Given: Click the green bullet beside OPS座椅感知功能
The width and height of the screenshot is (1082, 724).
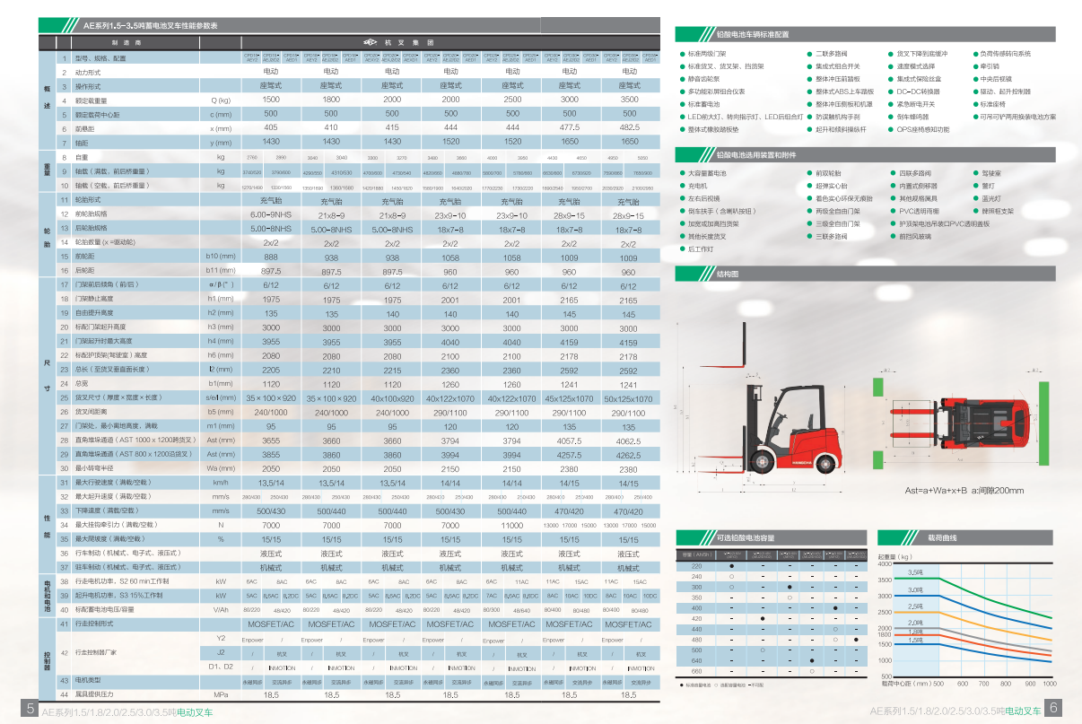Looking at the screenshot, I should click(x=890, y=129).
